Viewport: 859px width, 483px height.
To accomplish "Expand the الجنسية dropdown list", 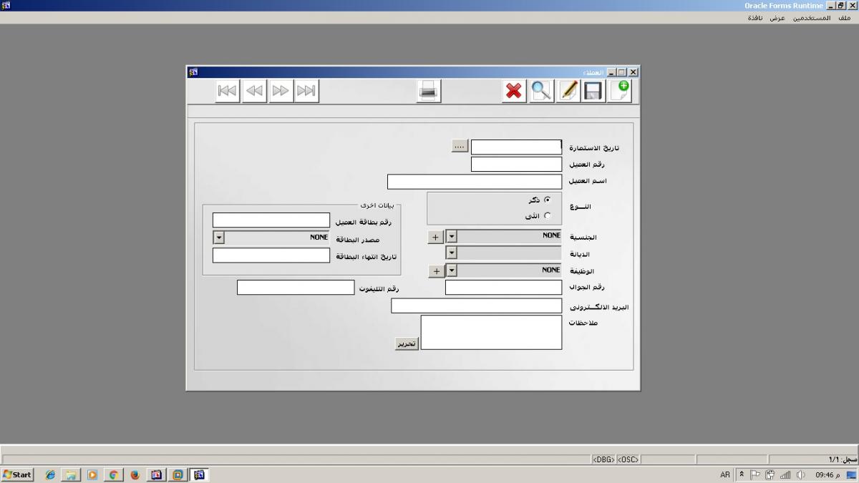I will point(452,237).
